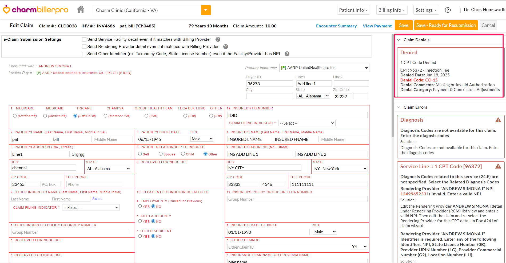The width and height of the screenshot is (506, 263).
Task: Show help for Send Service Facility detail
Action: tap(218, 39)
